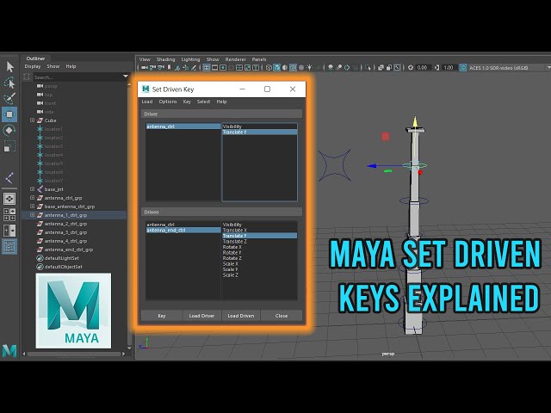Expand antenna_1_ctrl_grp in Outliner
This screenshot has height=413, width=551.
33,215
